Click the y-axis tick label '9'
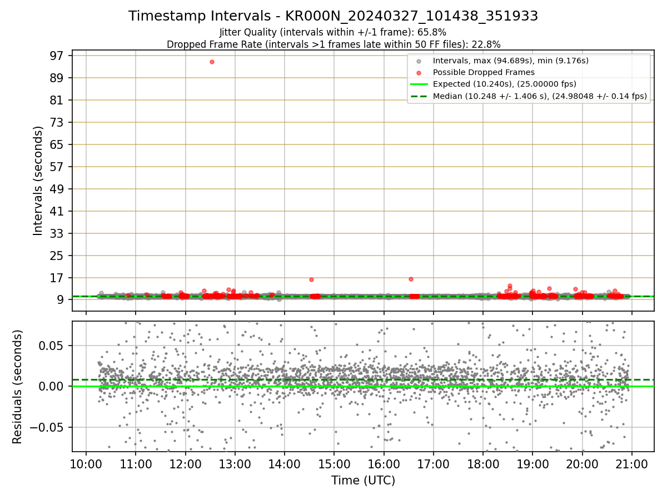Viewport: 667px width, 500px height. (x=61, y=300)
